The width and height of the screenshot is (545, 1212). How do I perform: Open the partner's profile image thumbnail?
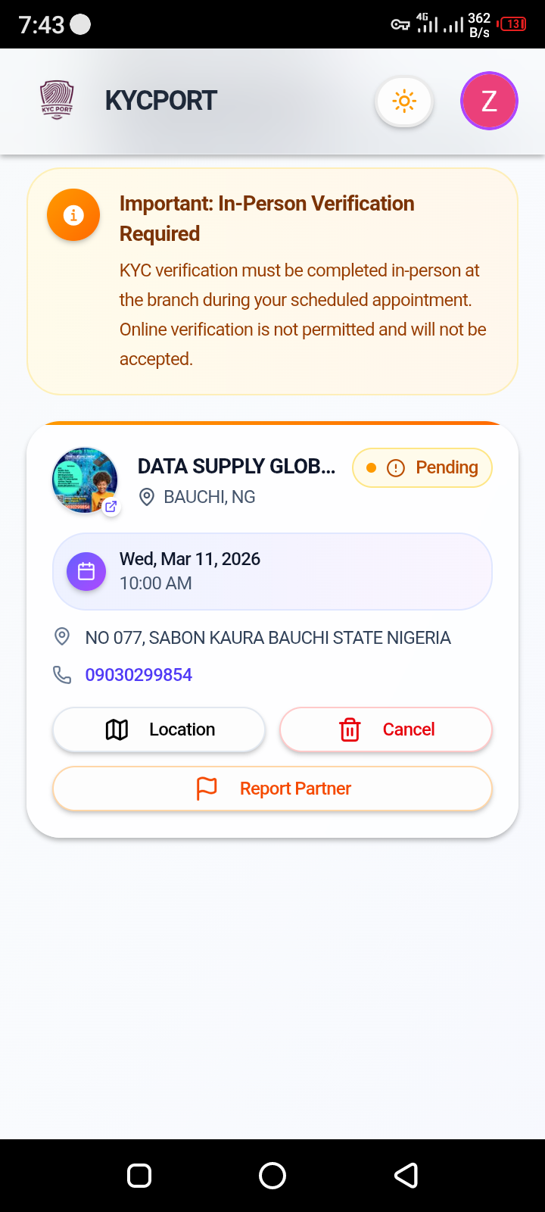(83, 479)
